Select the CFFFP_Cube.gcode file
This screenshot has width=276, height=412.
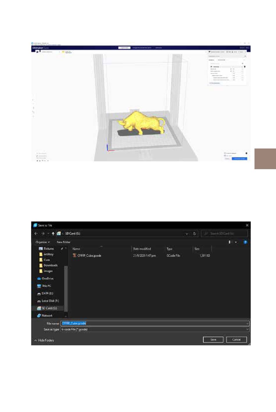click(89, 256)
